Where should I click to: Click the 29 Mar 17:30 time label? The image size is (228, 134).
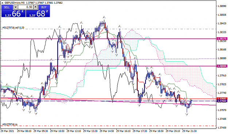140,131
